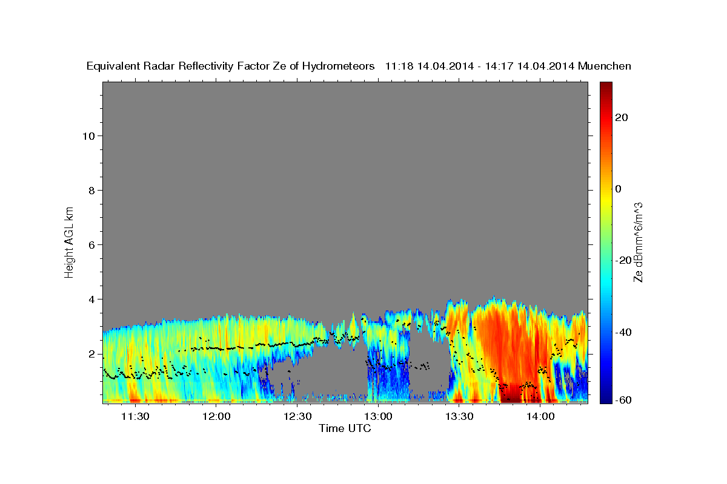Click the 11:30 time tick label

[135, 417]
